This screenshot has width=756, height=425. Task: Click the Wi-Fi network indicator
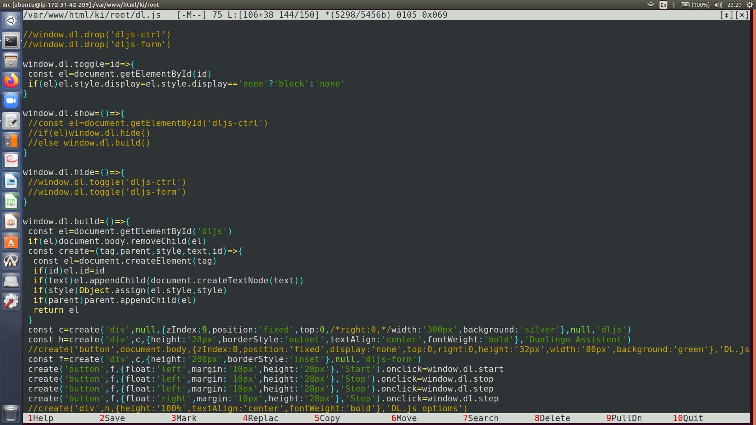pyautogui.click(x=650, y=5)
